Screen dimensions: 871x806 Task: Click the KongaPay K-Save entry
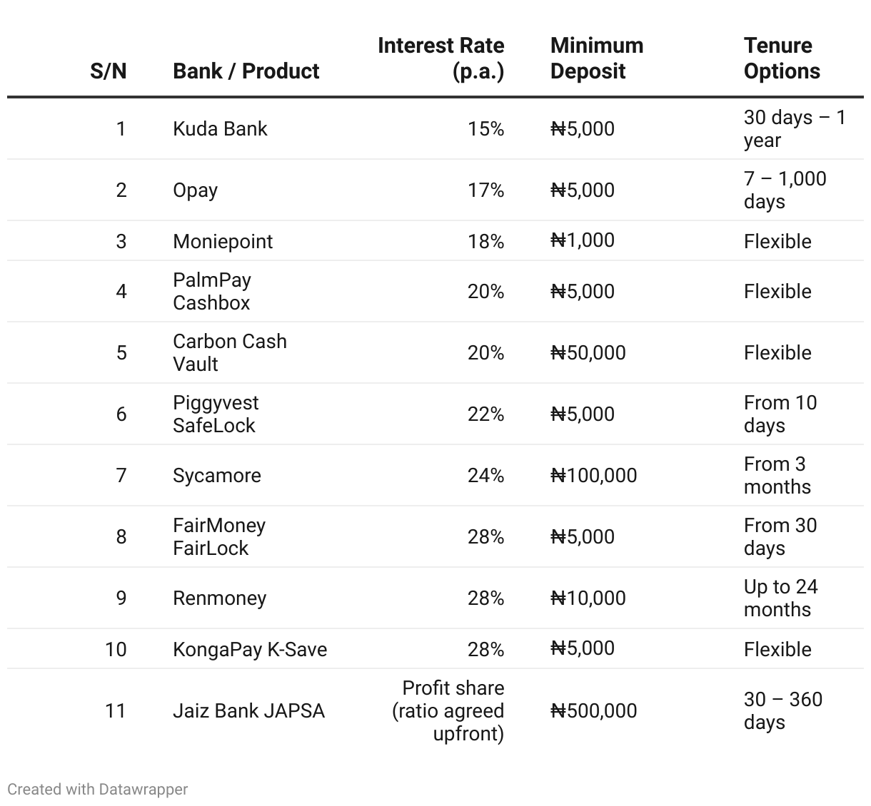click(x=250, y=649)
